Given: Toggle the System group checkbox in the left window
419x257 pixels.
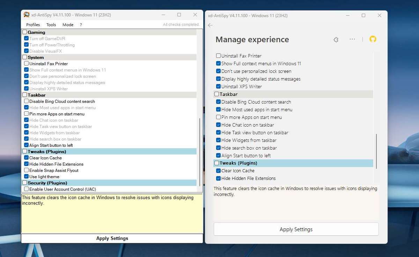Looking at the screenshot, I should [x=25, y=57].
